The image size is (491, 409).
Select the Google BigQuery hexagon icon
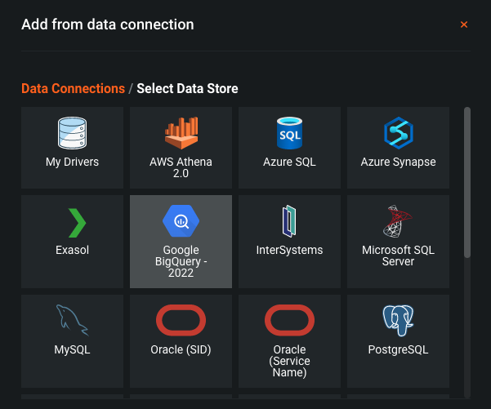(181, 221)
